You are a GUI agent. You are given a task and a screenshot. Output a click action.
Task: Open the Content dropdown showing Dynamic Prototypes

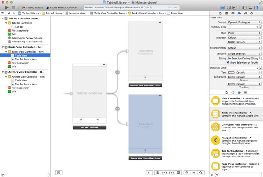[244, 22]
